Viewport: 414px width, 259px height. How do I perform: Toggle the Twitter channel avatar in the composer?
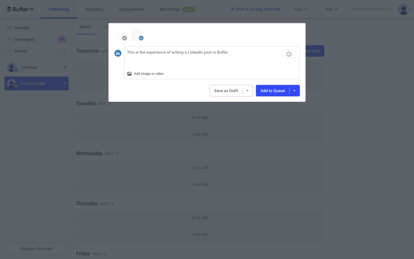tap(120, 35)
